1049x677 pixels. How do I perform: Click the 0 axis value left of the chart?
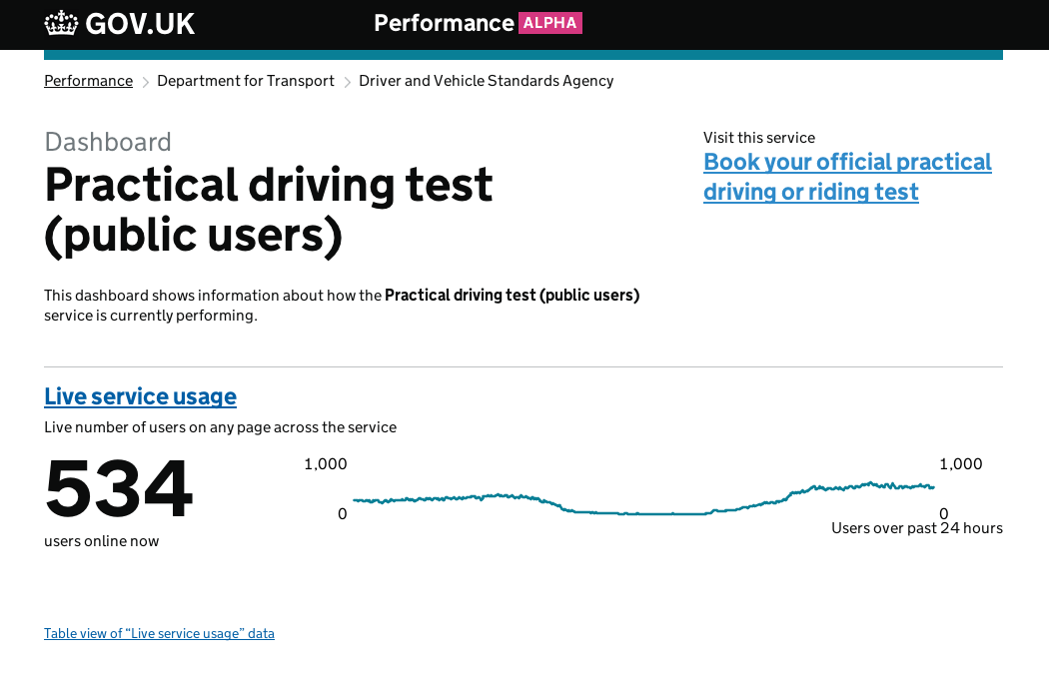point(342,513)
